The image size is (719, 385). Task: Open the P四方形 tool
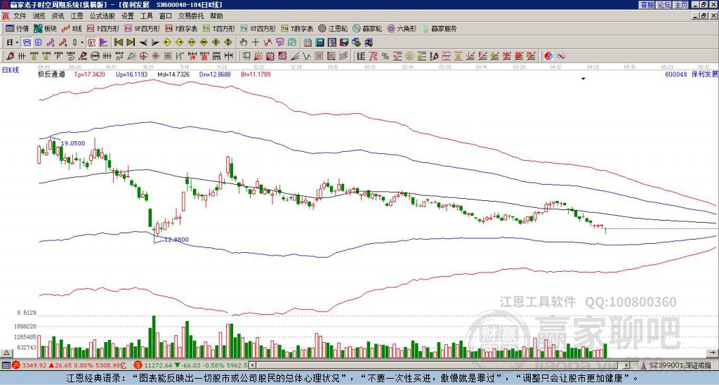click(x=104, y=28)
